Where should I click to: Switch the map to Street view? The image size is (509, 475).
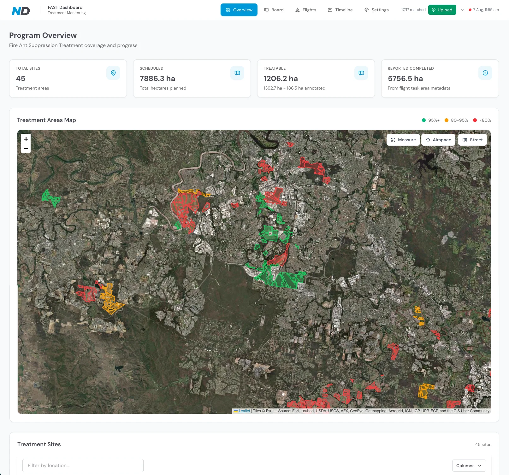[x=472, y=140]
